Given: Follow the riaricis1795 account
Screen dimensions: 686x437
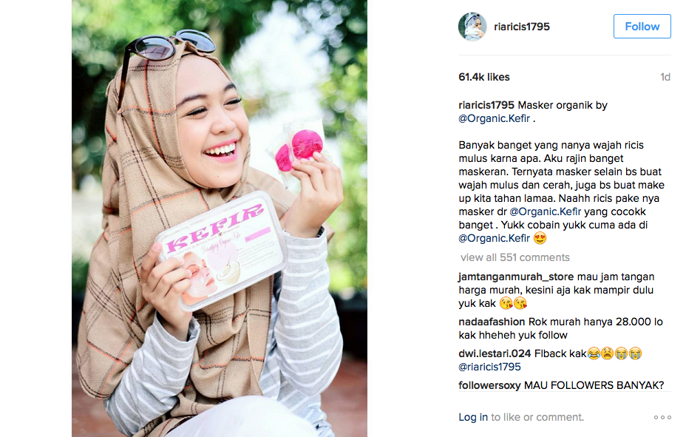Looking at the screenshot, I should [642, 26].
